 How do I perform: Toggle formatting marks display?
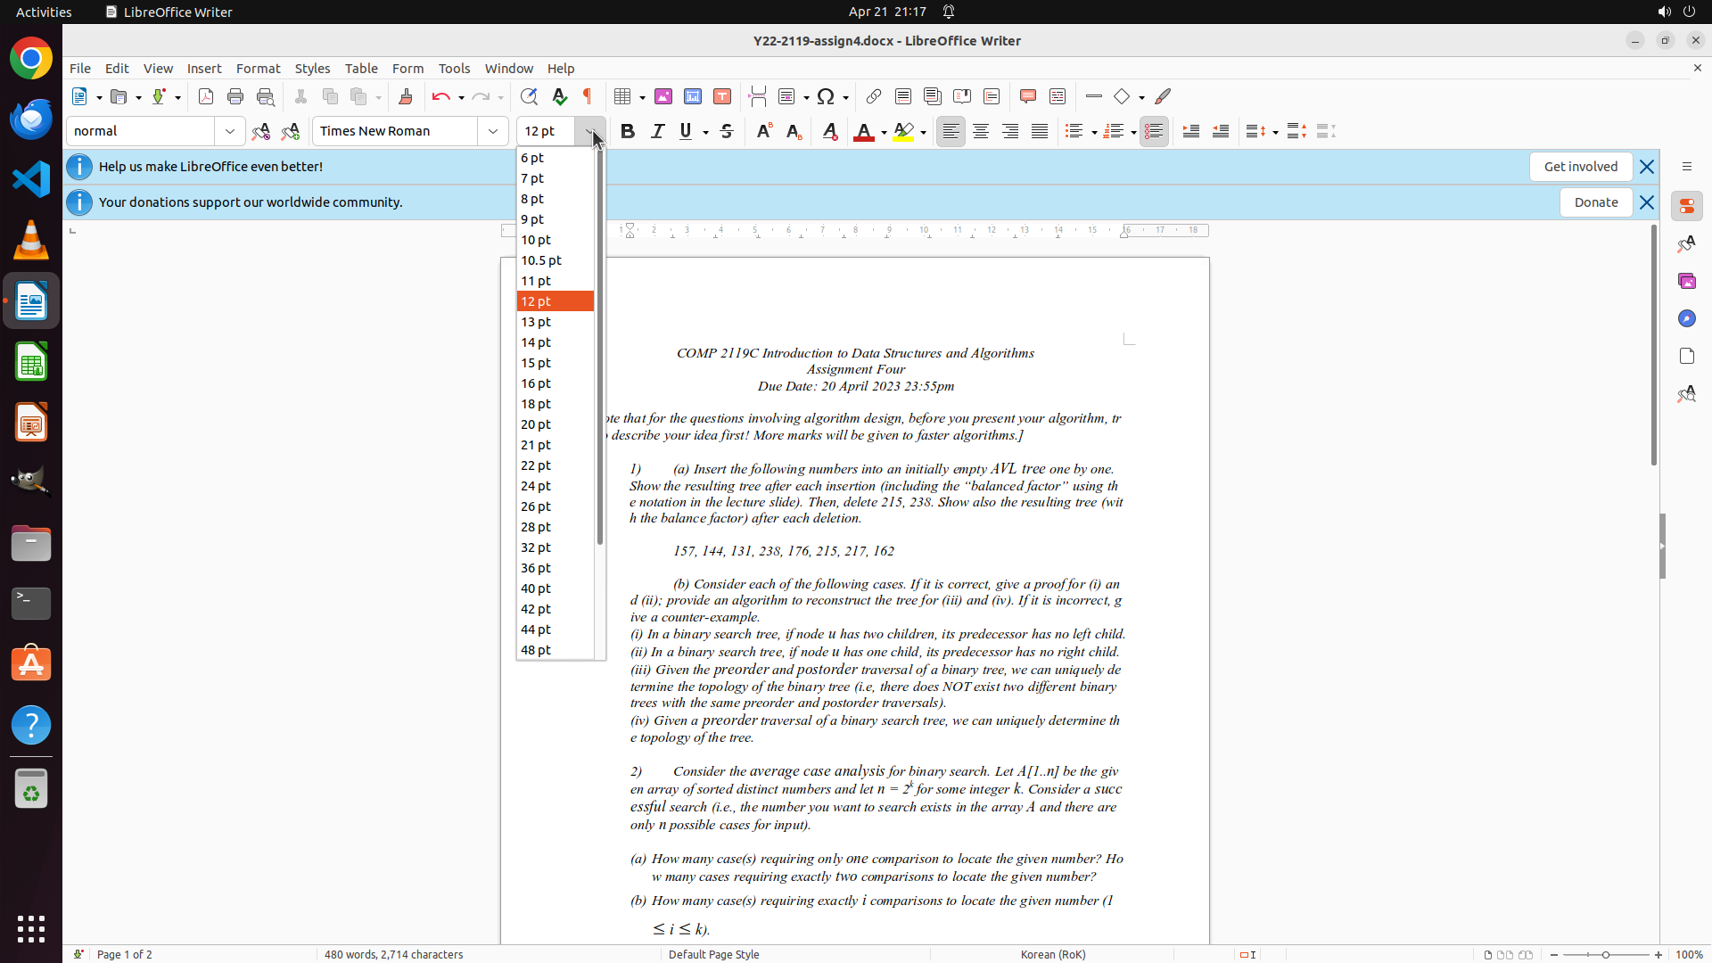pyautogui.click(x=588, y=96)
